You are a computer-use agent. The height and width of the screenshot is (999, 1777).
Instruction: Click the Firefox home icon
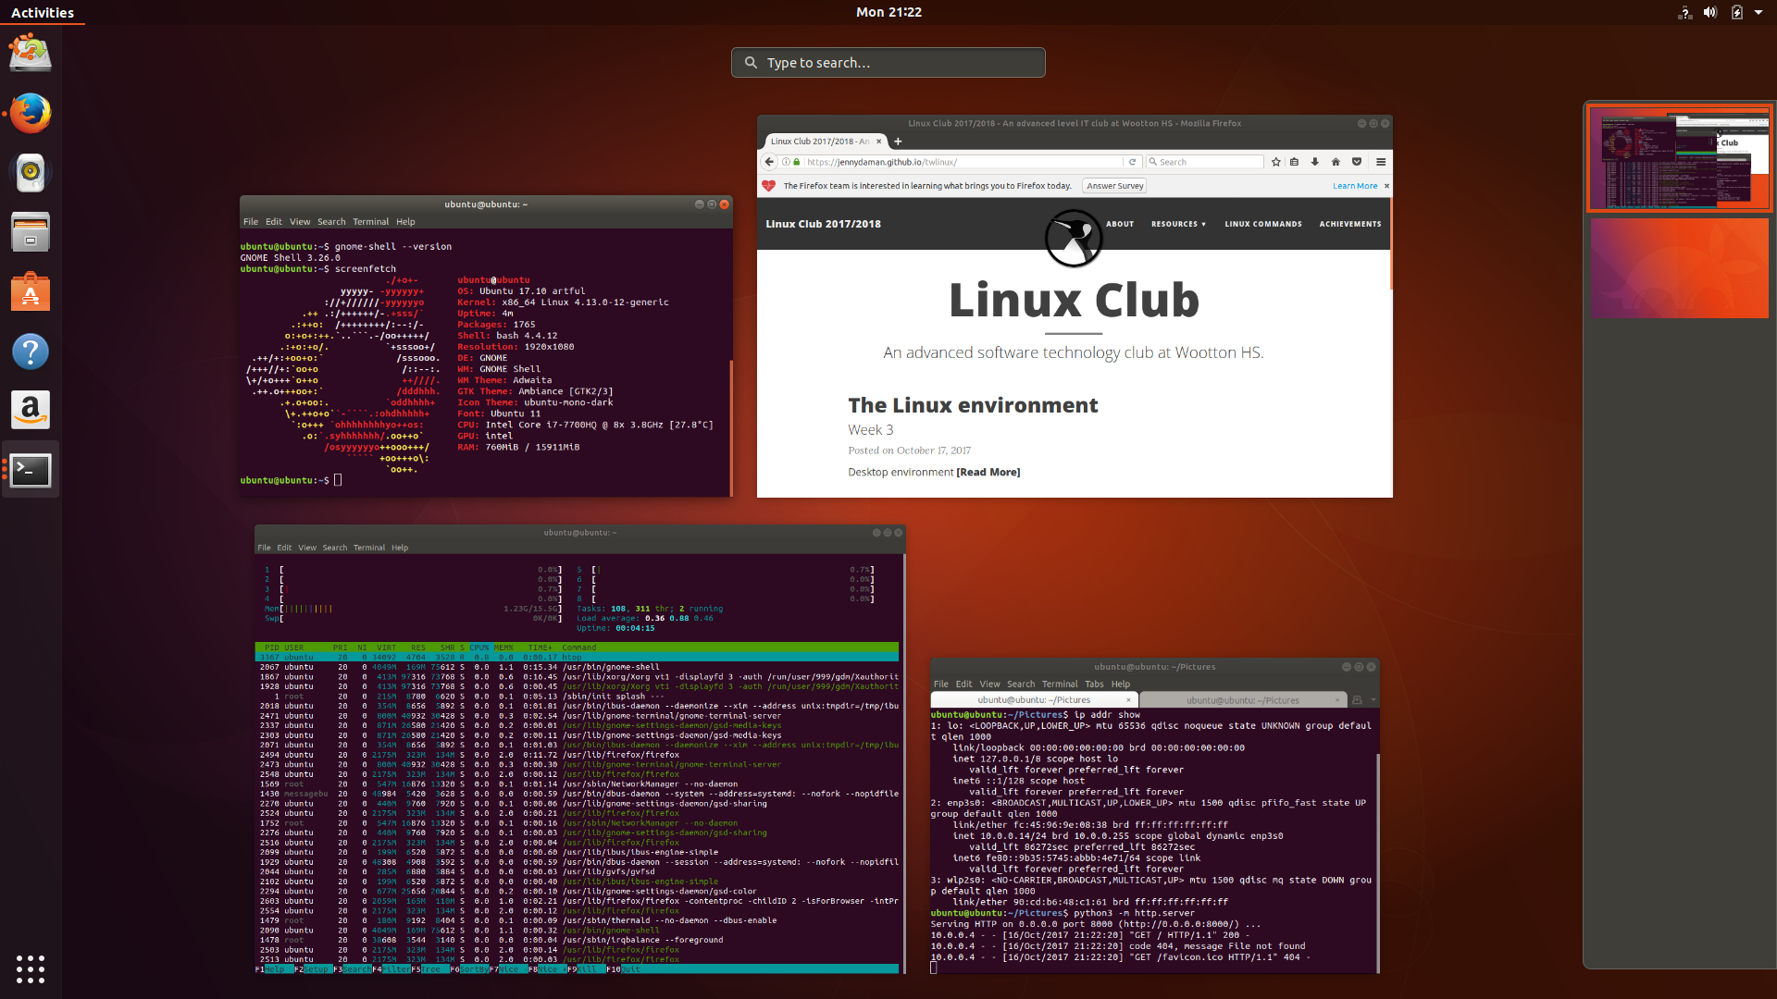(x=1336, y=162)
